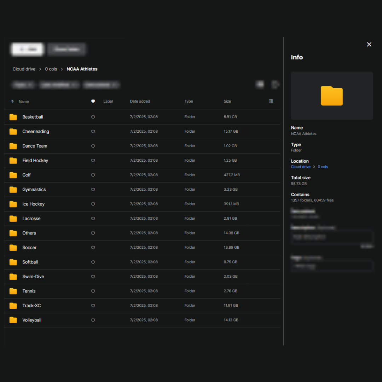Click Cloud drive link in Location

tap(301, 167)
